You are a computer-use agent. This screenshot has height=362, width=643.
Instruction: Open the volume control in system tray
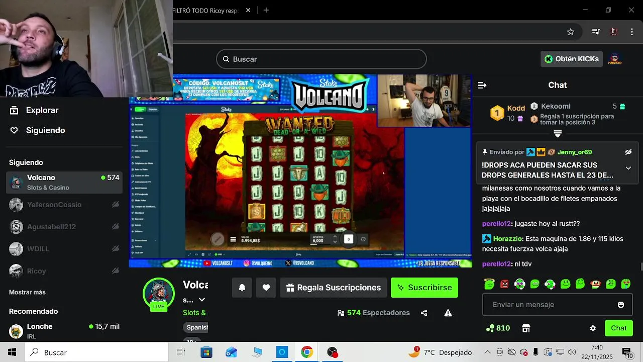[x=572, y=352]
